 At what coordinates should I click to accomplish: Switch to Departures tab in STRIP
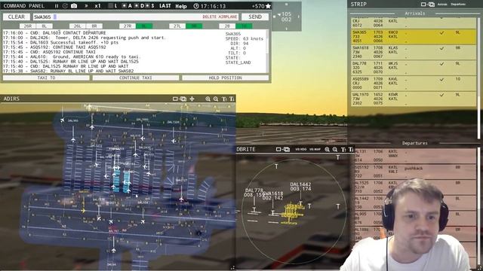point(458,5)
